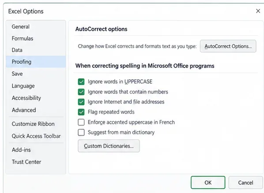264x193 pixels.
Task: Click the Excel Options title text
Action: (26, 11)
